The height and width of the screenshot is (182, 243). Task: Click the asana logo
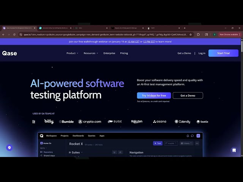159,121
